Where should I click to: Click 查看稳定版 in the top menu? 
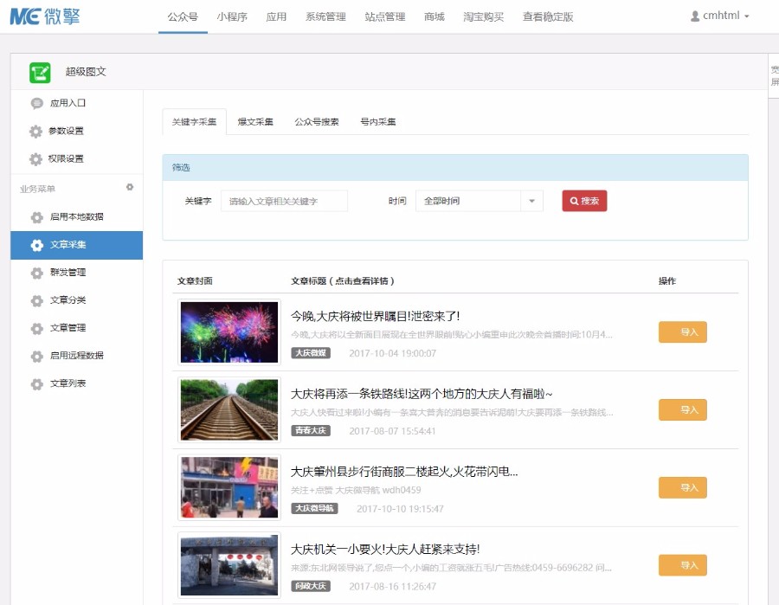point(548,17)
